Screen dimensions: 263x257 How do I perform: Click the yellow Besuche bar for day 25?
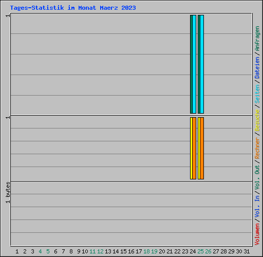199,148
